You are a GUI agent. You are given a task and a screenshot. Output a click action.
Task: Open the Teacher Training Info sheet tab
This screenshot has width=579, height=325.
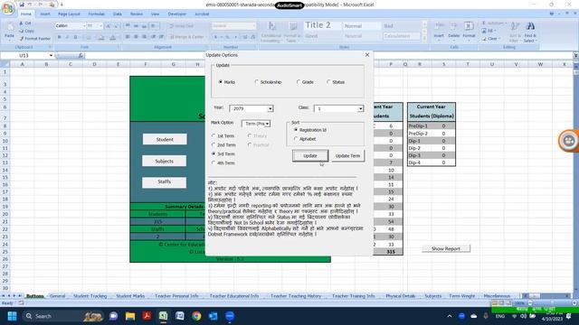[354, 296]
